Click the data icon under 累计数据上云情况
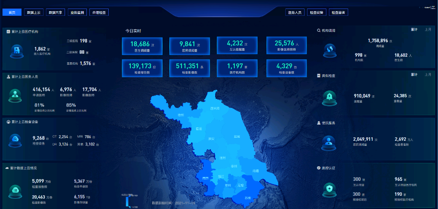Viewport: 438px width, 209px height. point(15,189)
